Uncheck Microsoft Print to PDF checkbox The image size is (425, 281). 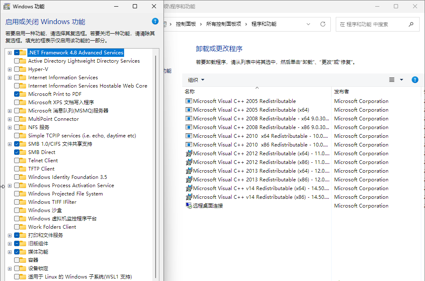pos(17,94)
